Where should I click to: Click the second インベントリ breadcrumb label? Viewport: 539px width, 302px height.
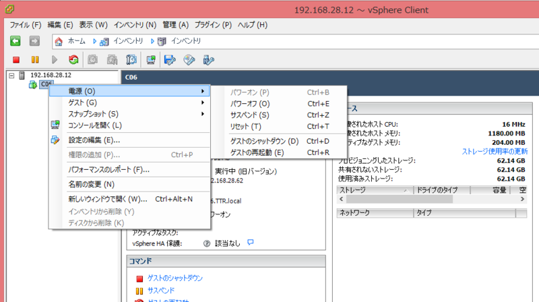coord(186,41)
